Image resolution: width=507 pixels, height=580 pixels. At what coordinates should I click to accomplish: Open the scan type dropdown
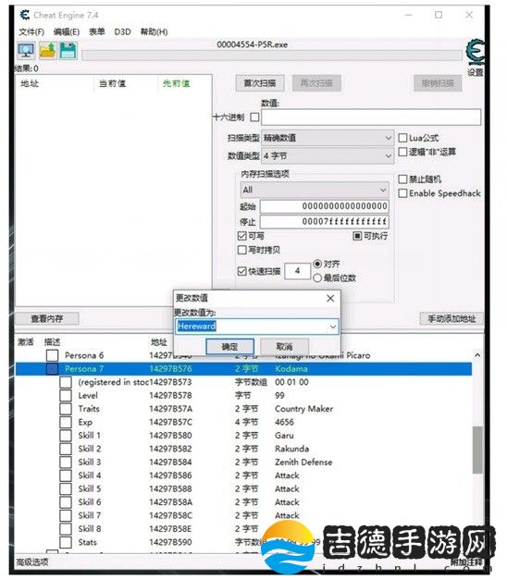click(x=328, y=138)
